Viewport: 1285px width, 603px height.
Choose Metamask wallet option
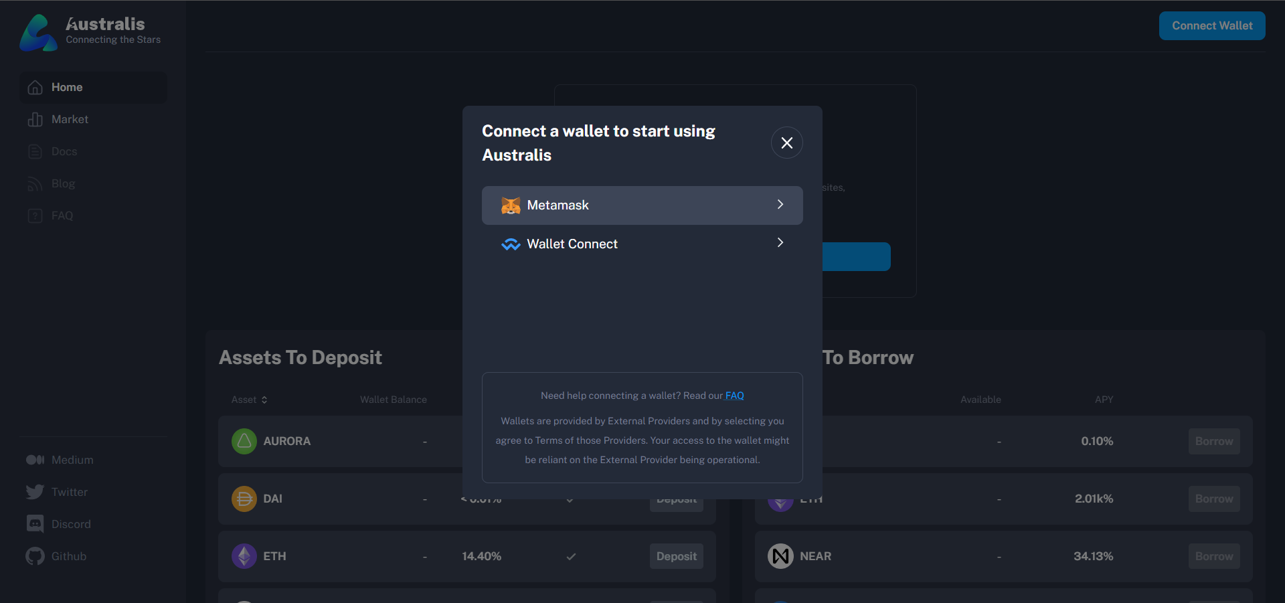(642, 205)
